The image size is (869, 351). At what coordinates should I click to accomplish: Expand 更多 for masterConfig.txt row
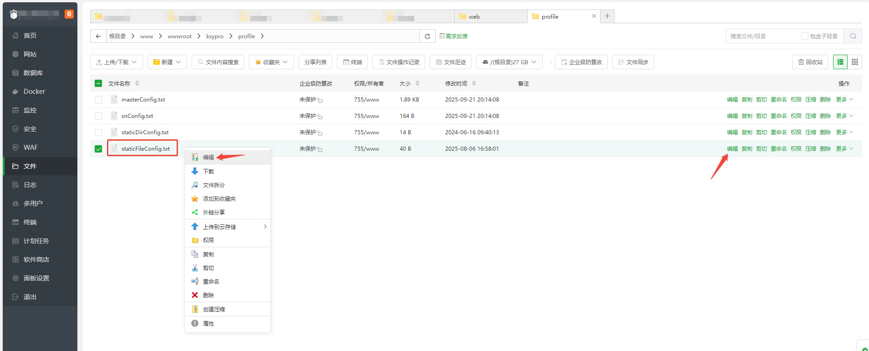pyautogui.click(x=844, y=100)
